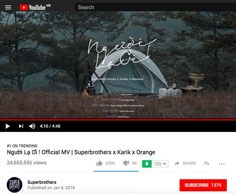Open the #1 ON TRENDING link

[22, 146]
